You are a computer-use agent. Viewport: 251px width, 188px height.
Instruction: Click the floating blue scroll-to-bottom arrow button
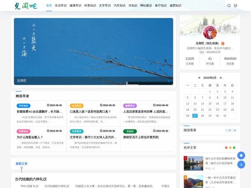(x=241, y=165)
